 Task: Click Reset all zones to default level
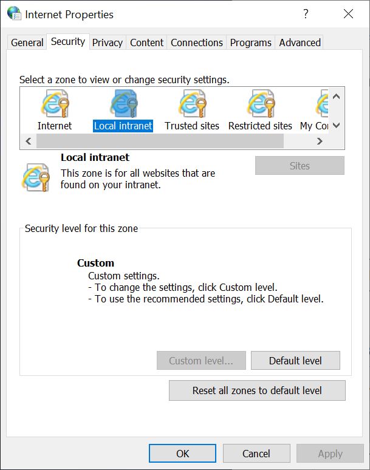pos(257,390)
